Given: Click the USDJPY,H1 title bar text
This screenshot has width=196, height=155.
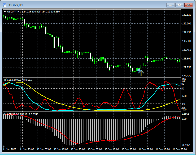Looking at the screenshot, I should [15, 5].
